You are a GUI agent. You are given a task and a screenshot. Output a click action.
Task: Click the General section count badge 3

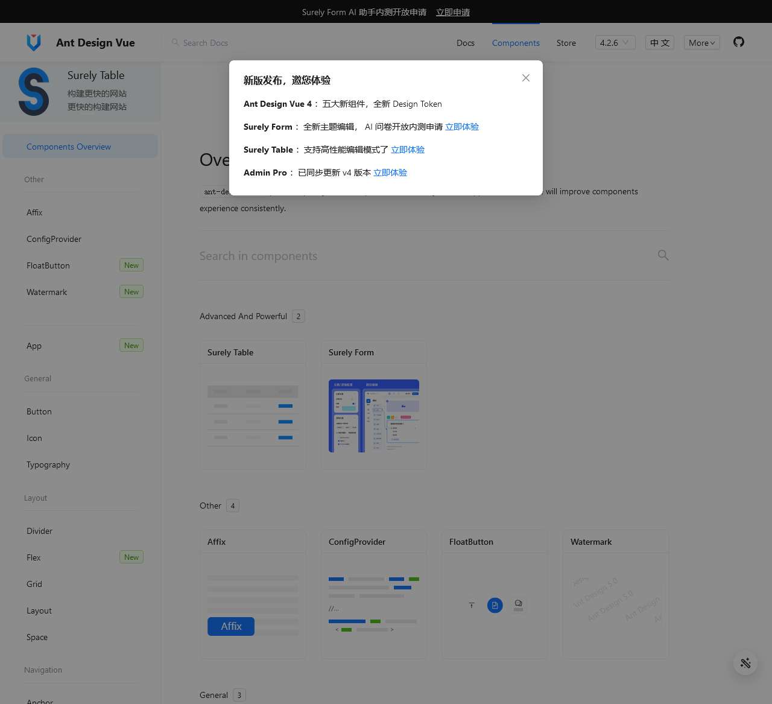pyautogui.click(x=239, y=695)
